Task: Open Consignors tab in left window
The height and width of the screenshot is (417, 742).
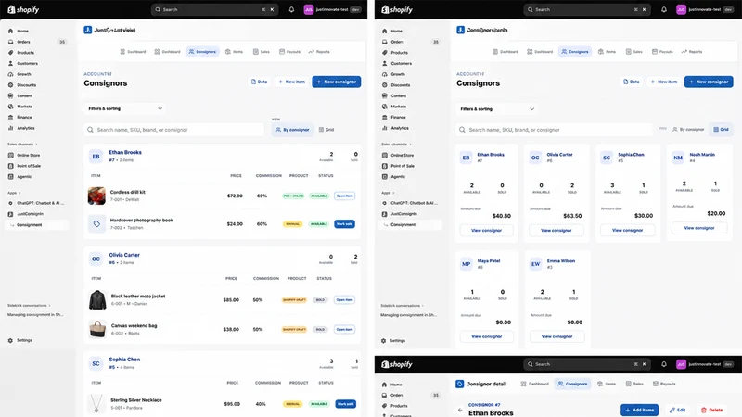Action: (x=202, y=52)
